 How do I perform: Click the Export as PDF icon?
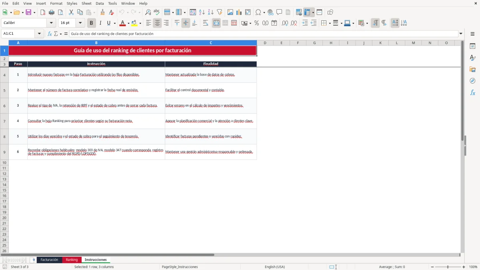click(43, 12)
